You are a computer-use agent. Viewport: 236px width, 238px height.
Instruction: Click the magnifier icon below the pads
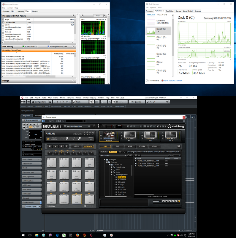point(85,206)
